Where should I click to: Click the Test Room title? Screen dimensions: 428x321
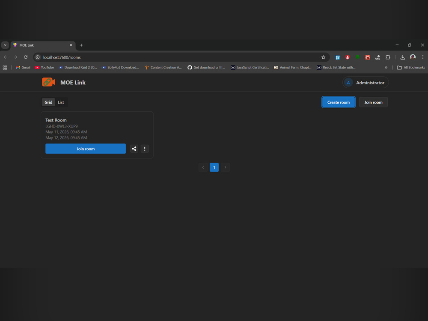coord(56,120)
